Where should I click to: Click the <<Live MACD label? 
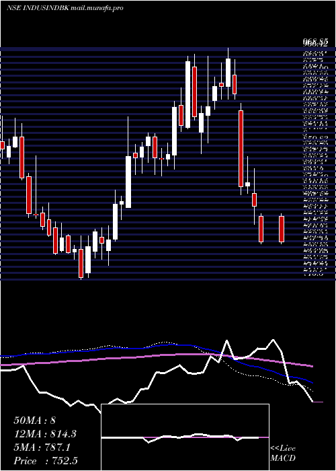click(x=283, y=454)
